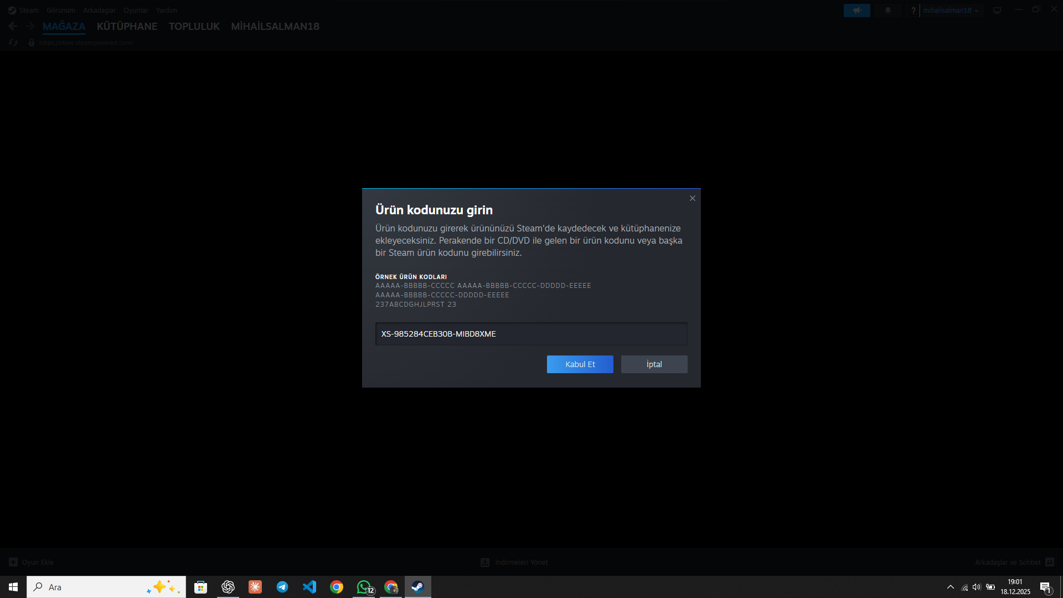
Task: Go back with the back arrow
Action: coord(13,26)
